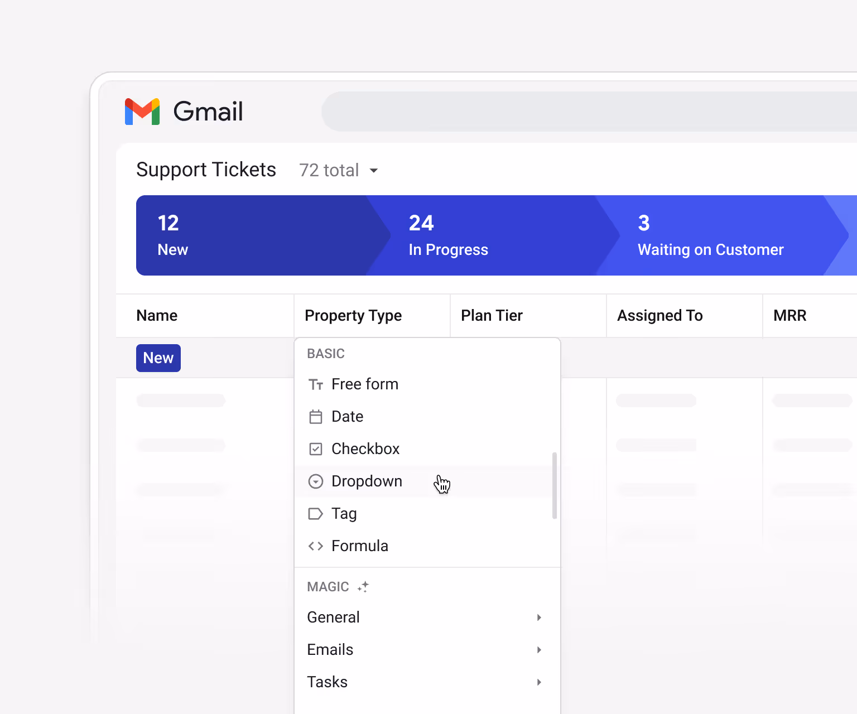Expand the Tasks submenu arrow
Image resolution: width=857 pixels, height=714 pixels.
[x=539, y=682]
